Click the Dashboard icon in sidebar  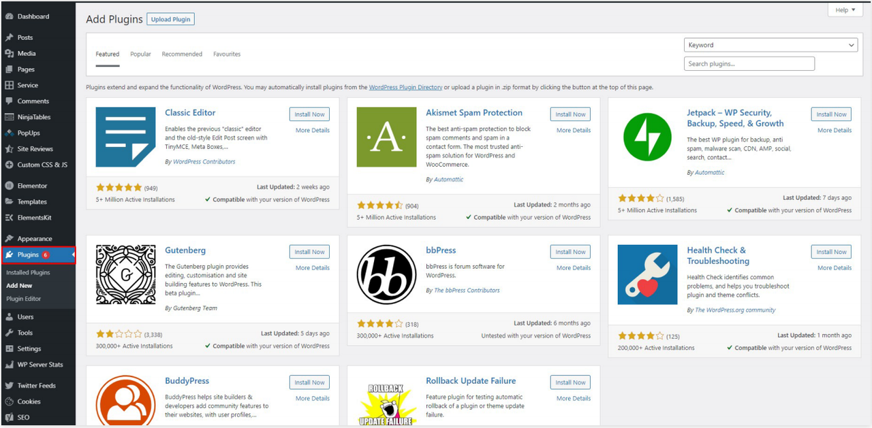tap(9, 16)
